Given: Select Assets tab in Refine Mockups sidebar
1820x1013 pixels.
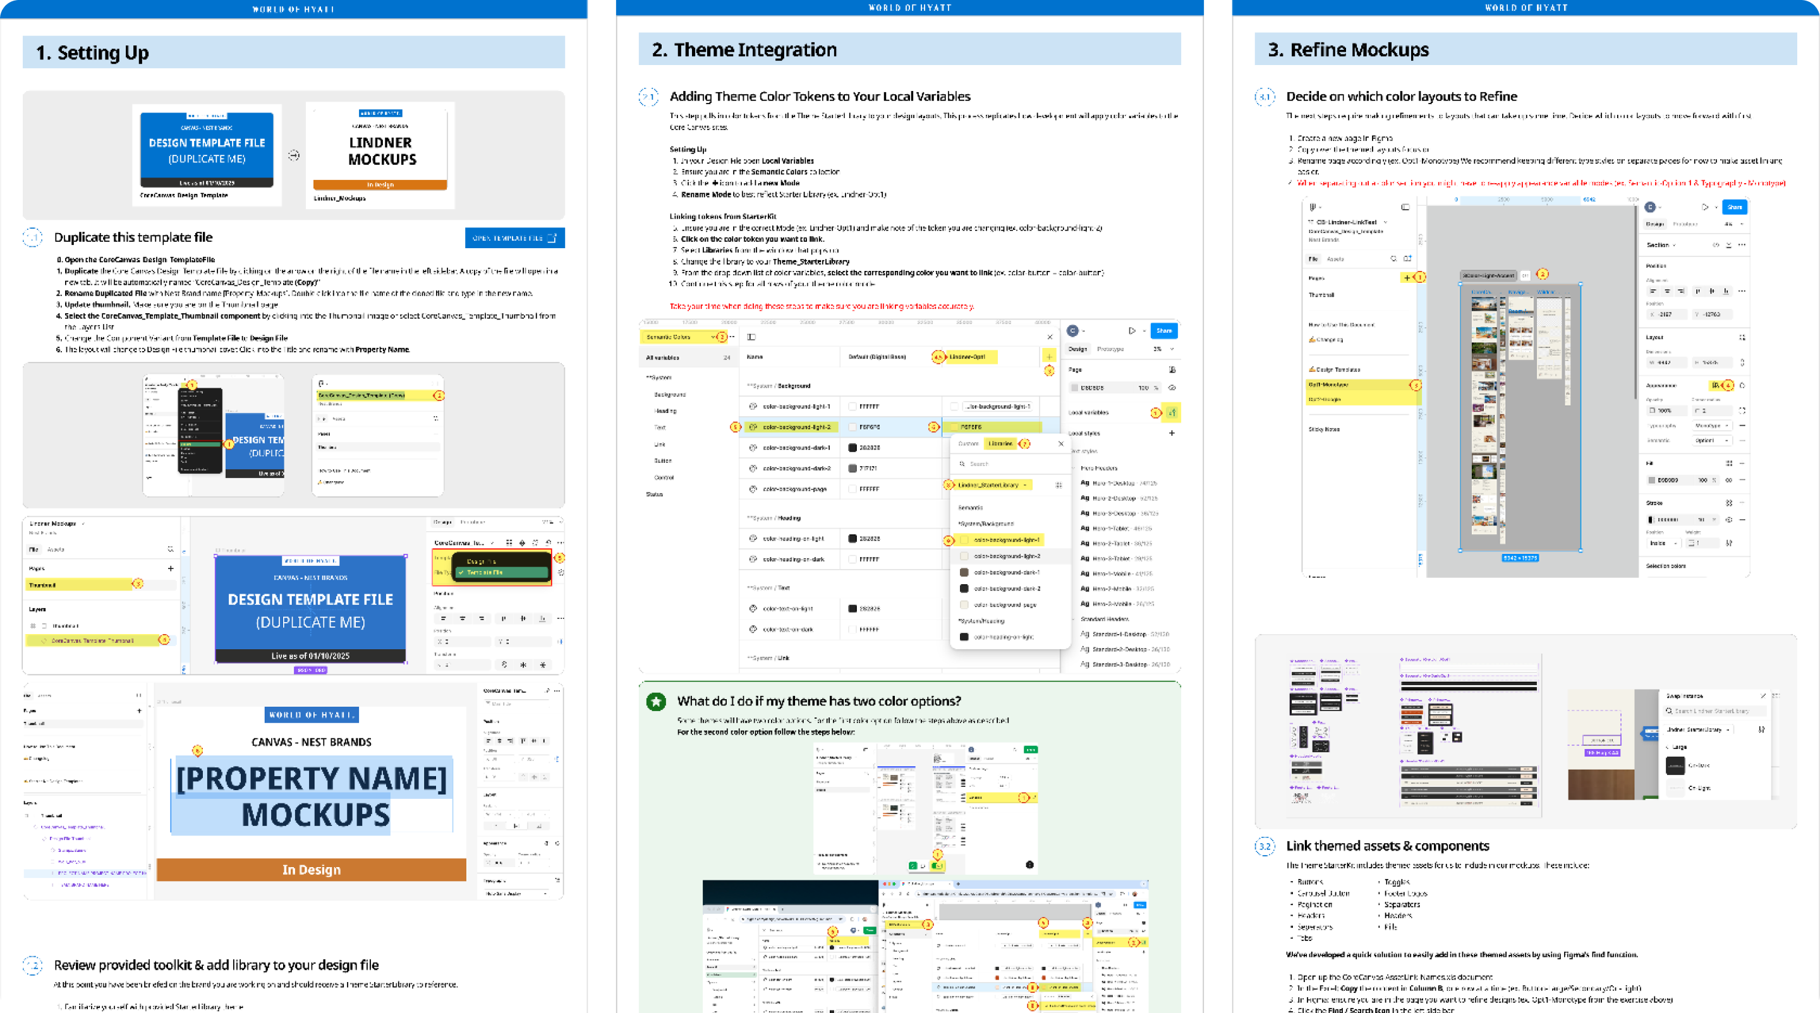Looking at the screenshot, I should click(x=1335, y=259).
